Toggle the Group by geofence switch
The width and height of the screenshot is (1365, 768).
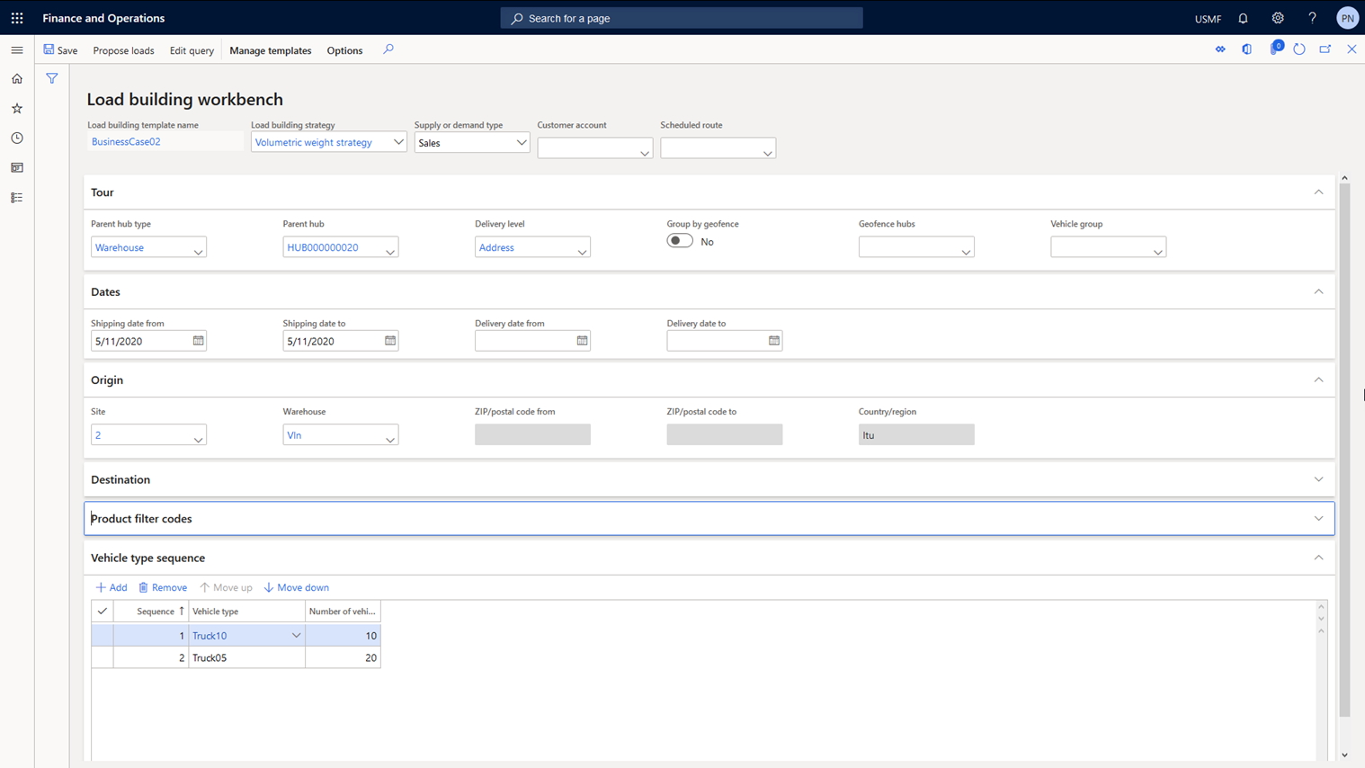click(680, 241)
